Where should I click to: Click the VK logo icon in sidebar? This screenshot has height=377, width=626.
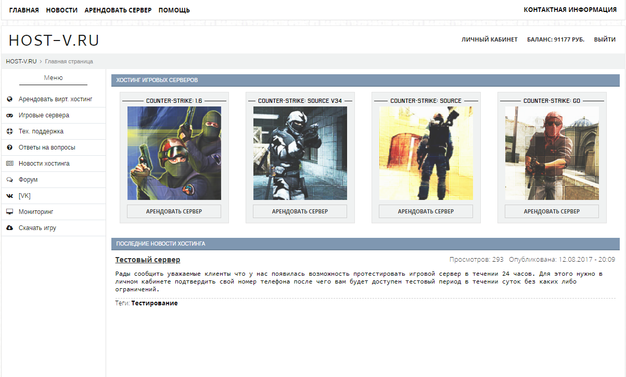(9, 196)
